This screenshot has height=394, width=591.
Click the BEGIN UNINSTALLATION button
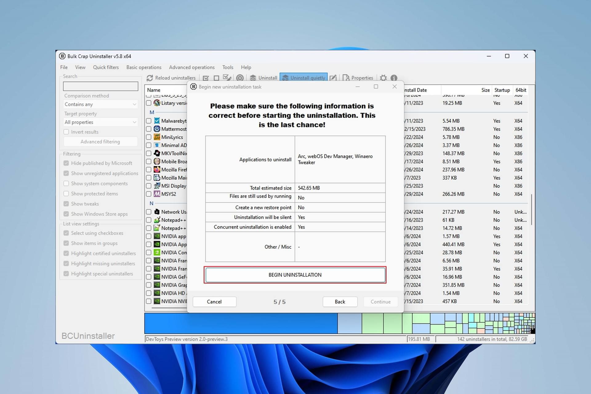(x=295, y=275)
